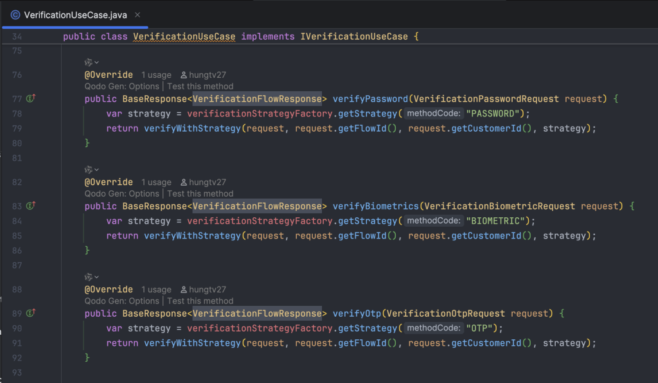The image size is (658, 383).
Task: Click line number 84 in the gutter
Action: click(17, 221)
